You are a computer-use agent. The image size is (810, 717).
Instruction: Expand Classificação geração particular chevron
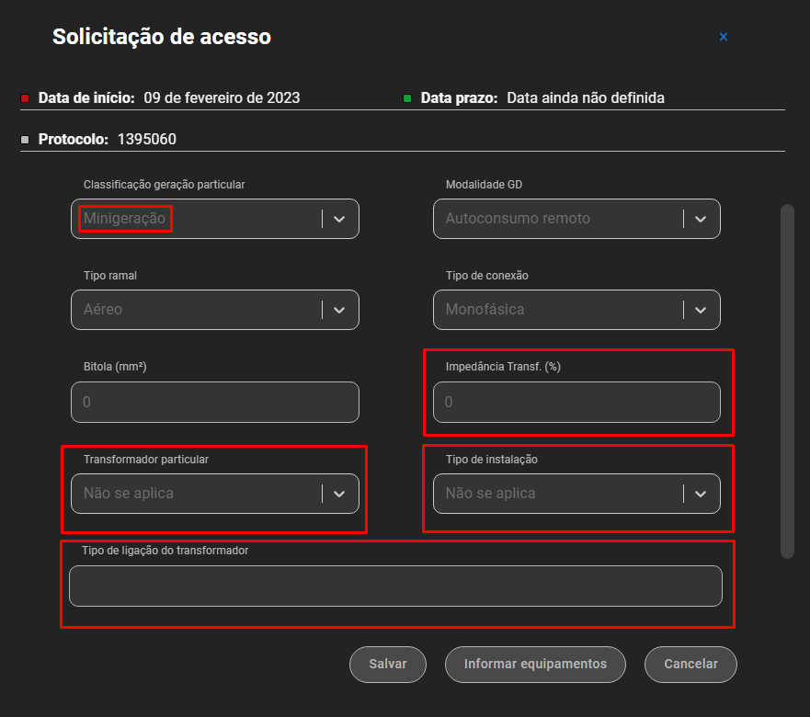[x=339, y=219]
